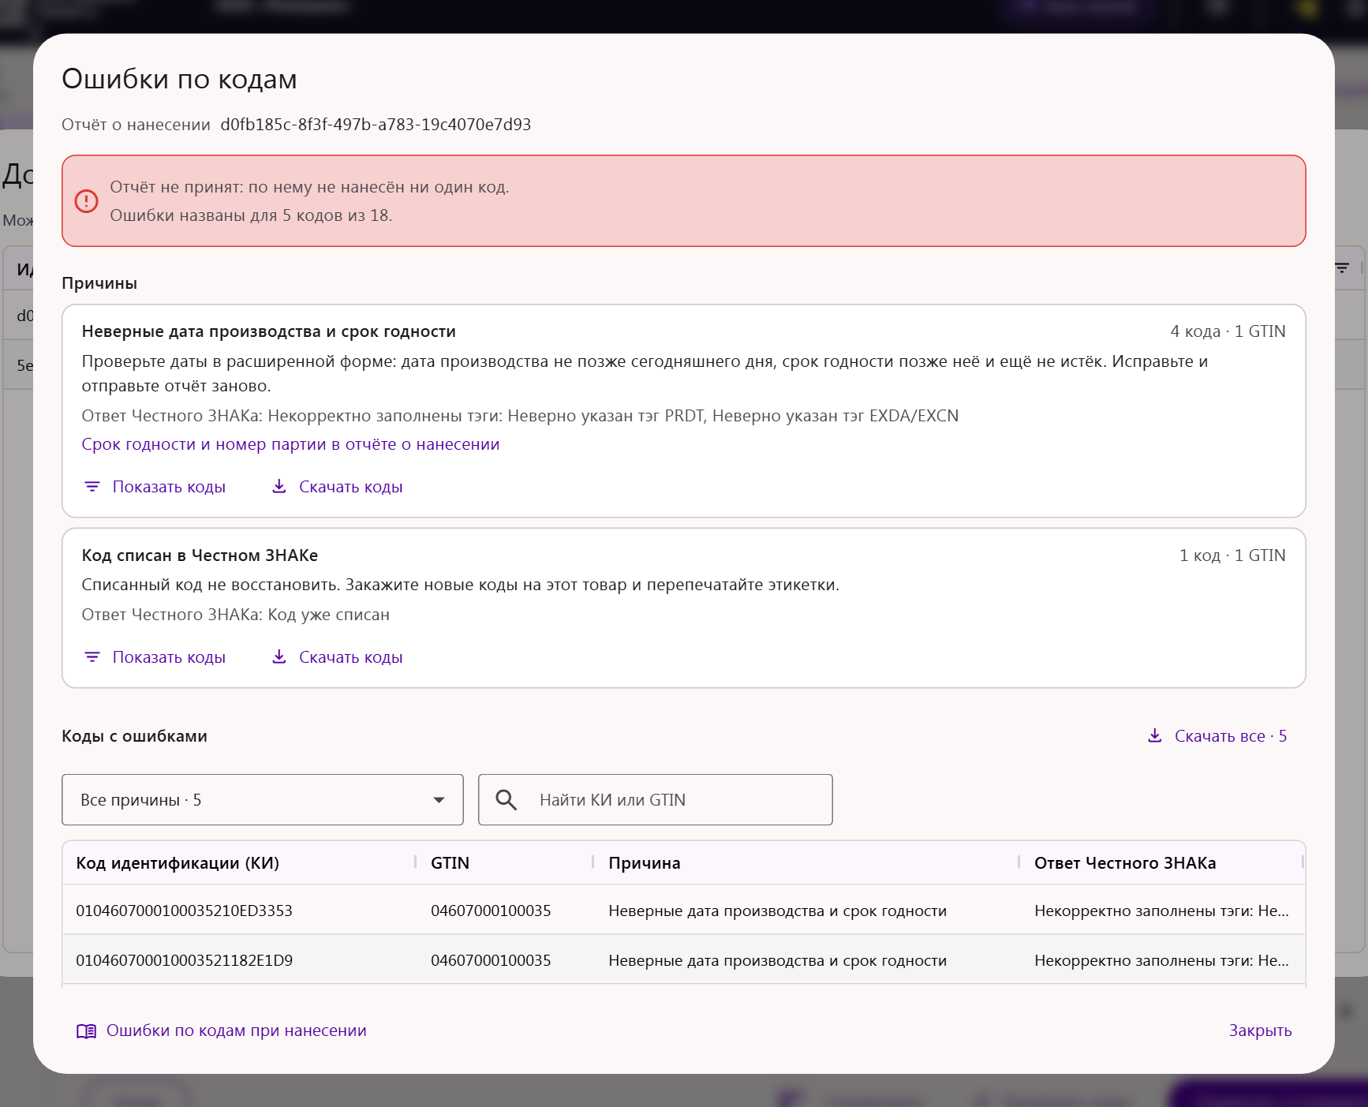The image size is (1368, 1107).
Task: Click GTIN cell in row 0104607000100035210ED3353
Action: tap(491, 911)
